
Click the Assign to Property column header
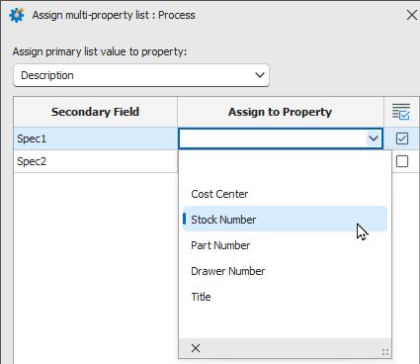(281, 112)
